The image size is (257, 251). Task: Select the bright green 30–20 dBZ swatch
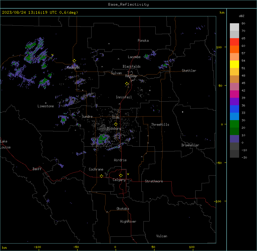pyautogui.click(x=234, y=124)
